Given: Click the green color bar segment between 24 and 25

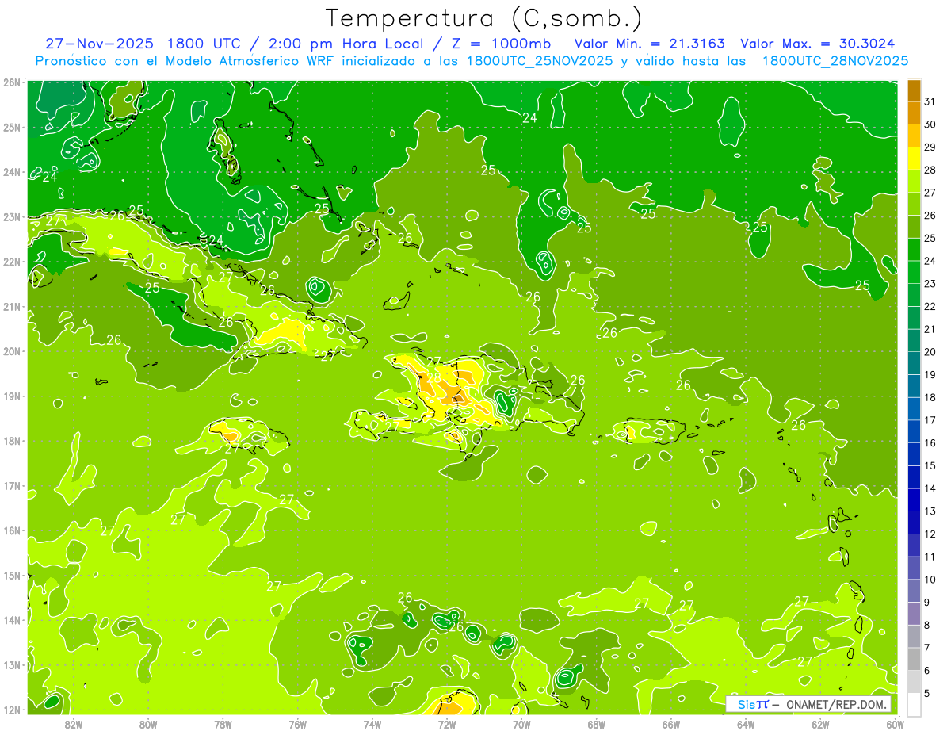Looking at the screenshot, I should pyautogui.click(x=914, y=250).
